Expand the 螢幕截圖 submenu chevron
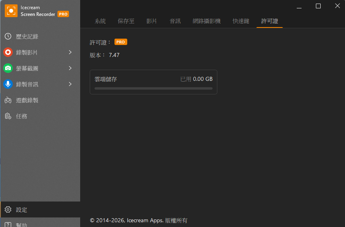The image size is (345, 227). (x=70, y=68)
